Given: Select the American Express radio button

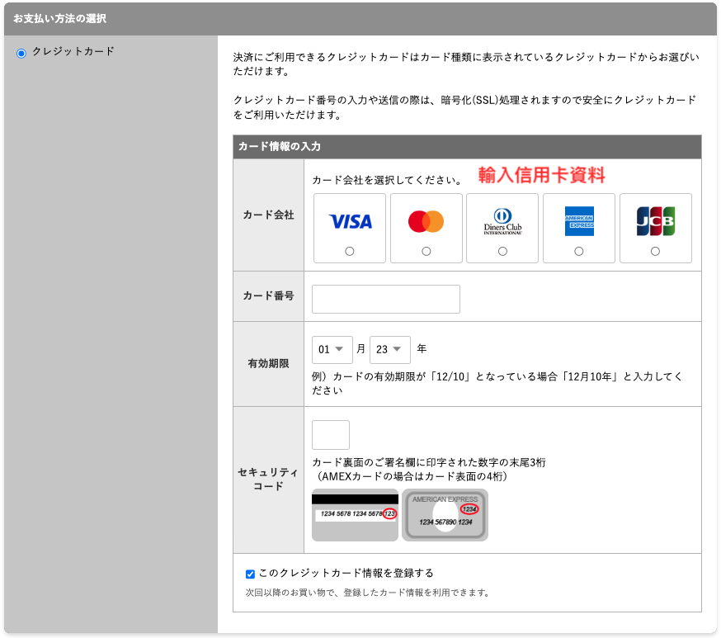Looking at the screenshot, I should point(579,251).
